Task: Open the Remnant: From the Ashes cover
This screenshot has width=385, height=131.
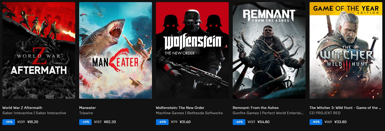Action: [269, 50]
